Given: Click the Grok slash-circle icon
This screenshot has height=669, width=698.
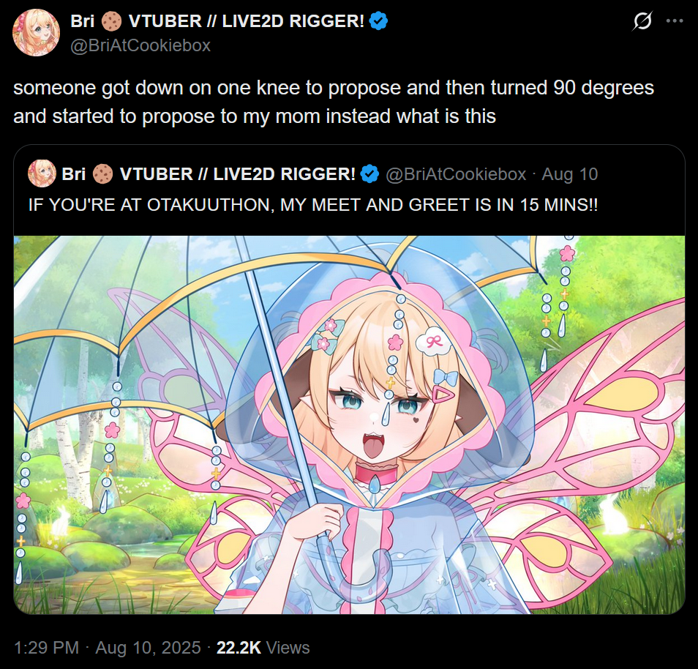Looking at the screenshot, I should [x=642, y=21].
